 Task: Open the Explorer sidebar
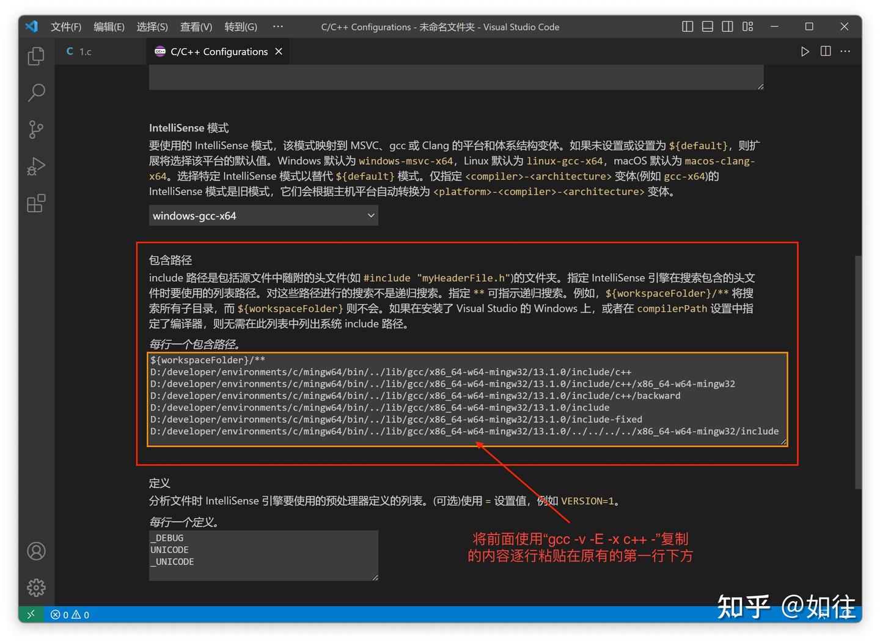coord(35,56)
